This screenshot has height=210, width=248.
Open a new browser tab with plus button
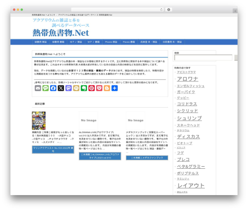click(235, 11)
